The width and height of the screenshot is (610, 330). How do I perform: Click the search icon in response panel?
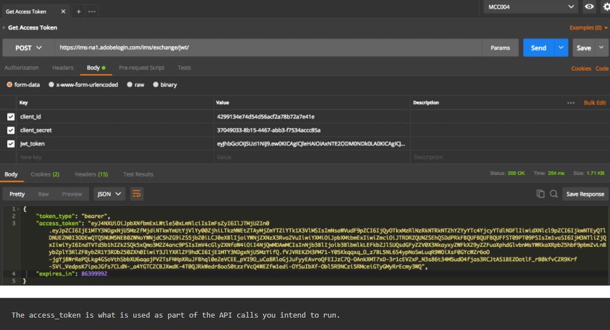(x=554, y=194)
